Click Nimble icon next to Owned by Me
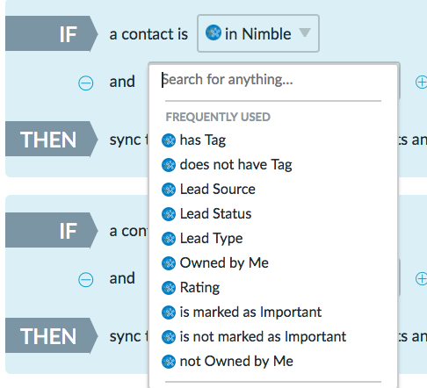The width and height of the screenshot is (427, 388). [x=169, y=263]
